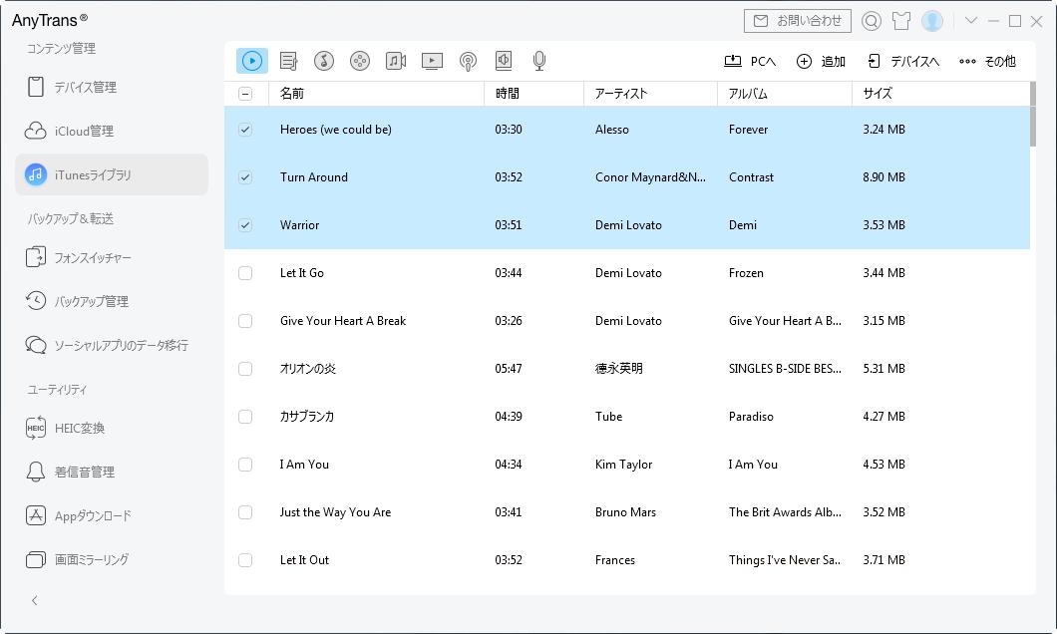Check the Let It Out checkbox
Screen dimensions: 1057x634
245,560
